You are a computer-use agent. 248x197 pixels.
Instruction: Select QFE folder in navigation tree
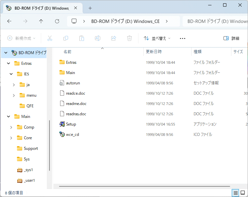tap(27, 106)
